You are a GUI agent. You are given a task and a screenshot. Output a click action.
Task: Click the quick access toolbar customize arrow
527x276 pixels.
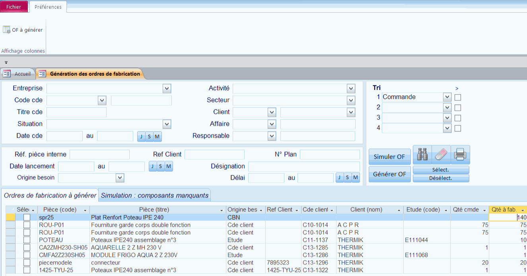pos(6,63)
